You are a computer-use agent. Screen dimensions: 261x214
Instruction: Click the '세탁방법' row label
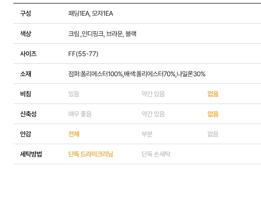(31, 154)
